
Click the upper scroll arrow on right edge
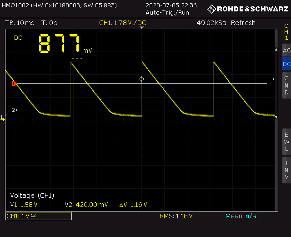276,49
